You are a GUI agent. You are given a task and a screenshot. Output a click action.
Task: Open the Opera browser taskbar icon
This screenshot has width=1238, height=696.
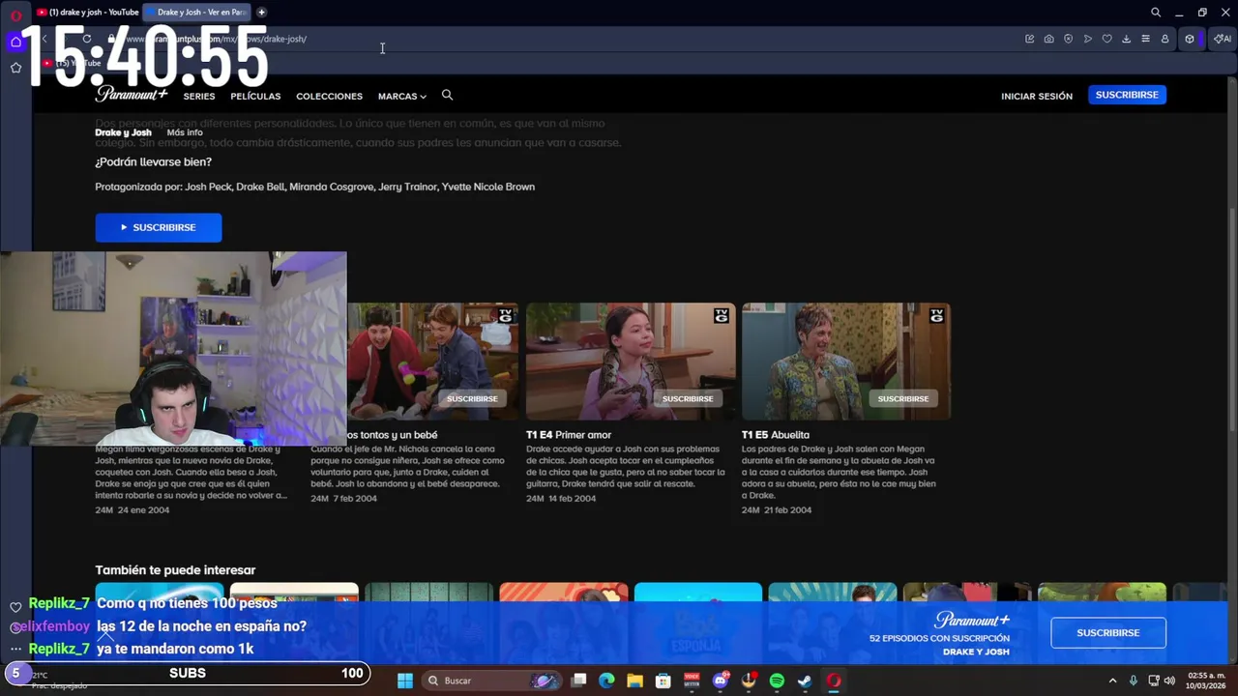click(x=834, y=681)
